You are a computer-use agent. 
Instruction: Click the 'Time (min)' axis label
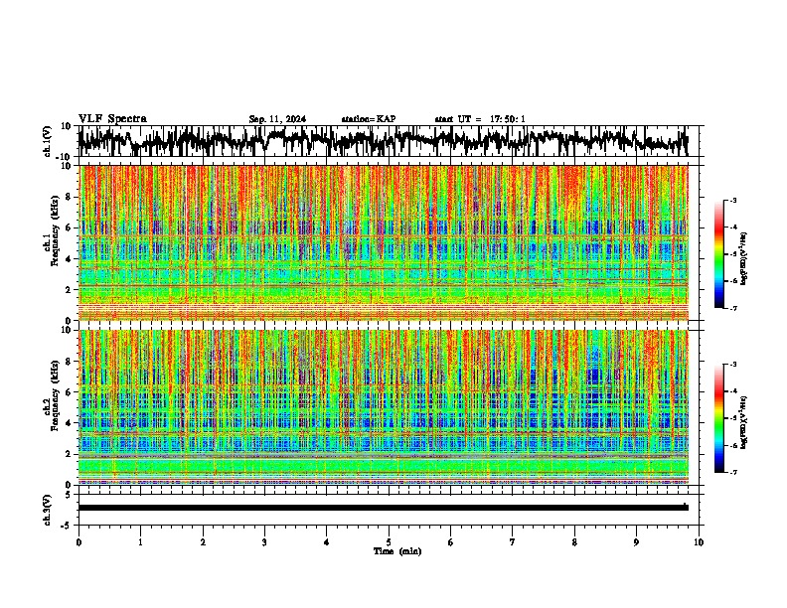click(x=397, y=551)
